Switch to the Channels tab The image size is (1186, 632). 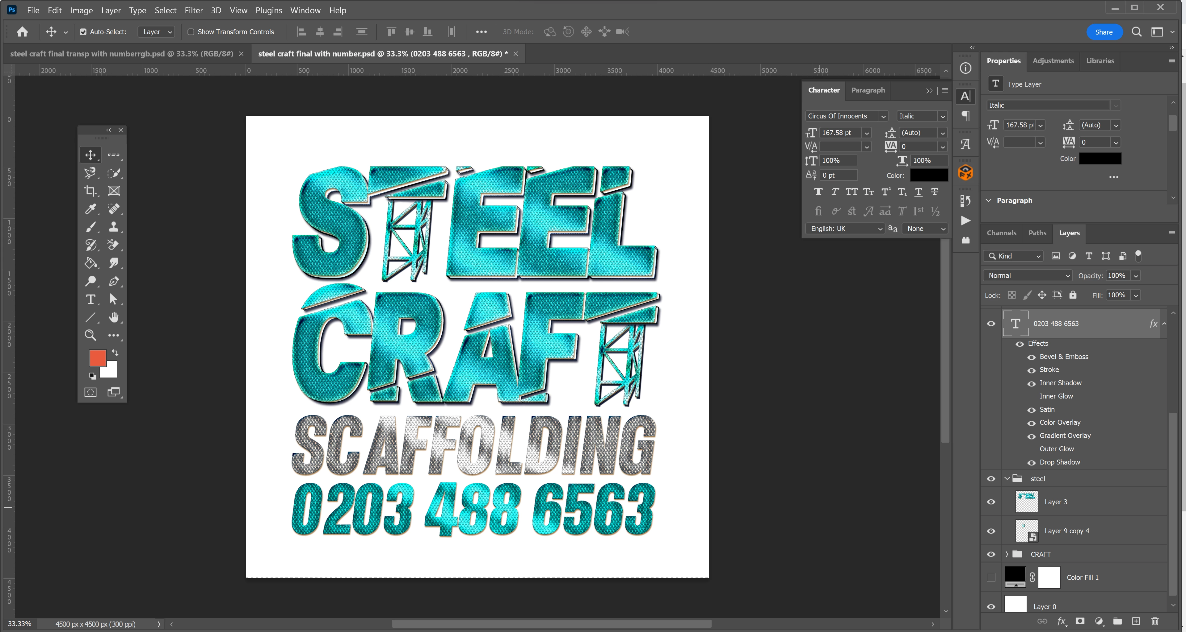click(1001, 233)
